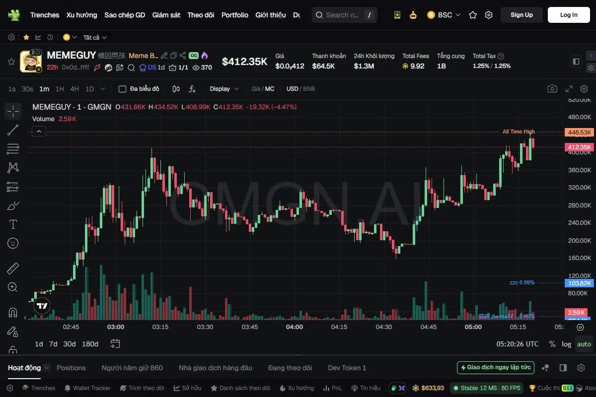Collapse right sidebar with arrow
Screen dimensions: 596x397
pyautogui.click(x=591, y=56)
